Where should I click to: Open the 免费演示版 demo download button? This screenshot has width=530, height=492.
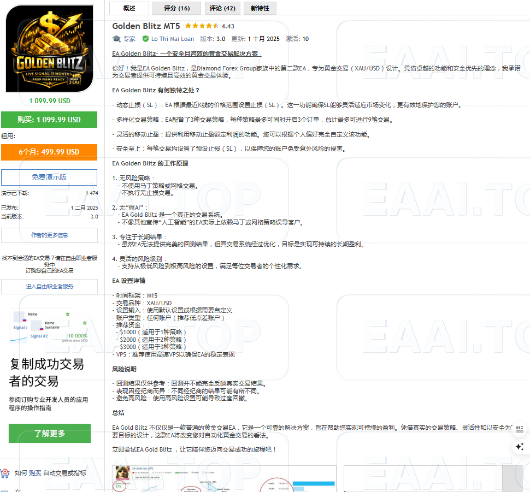click(49, 177)
